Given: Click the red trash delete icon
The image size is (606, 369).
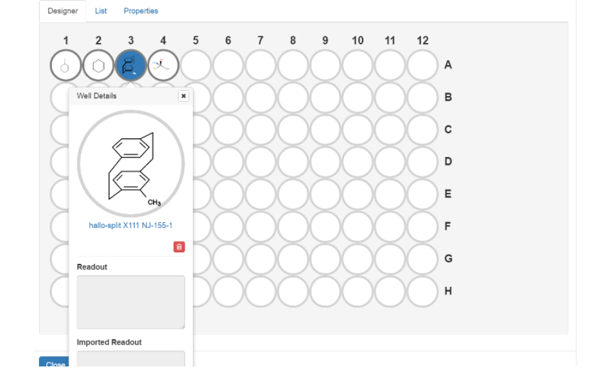Looking at the screenshot, I should [x=179, y=247].
